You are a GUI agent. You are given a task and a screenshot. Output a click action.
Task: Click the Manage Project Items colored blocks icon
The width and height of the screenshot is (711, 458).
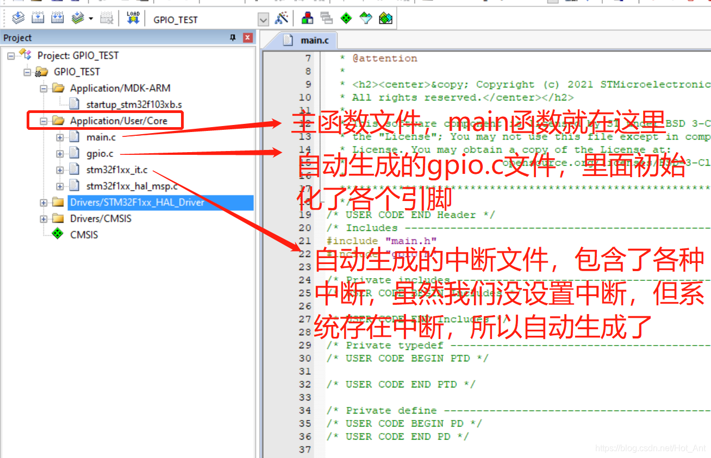point(307,18)
